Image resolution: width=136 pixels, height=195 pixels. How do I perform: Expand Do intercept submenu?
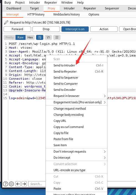[76, 158]
